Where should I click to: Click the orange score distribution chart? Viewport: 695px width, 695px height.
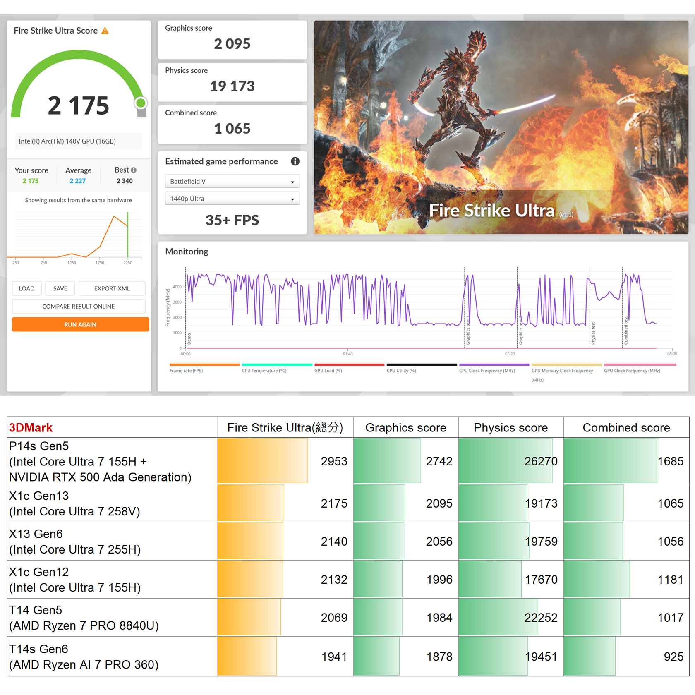coord(79,236)
